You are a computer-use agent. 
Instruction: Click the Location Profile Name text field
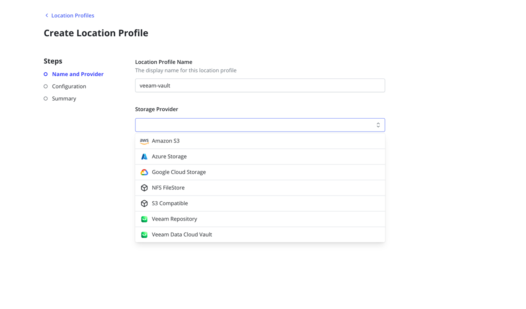(260, 86)
